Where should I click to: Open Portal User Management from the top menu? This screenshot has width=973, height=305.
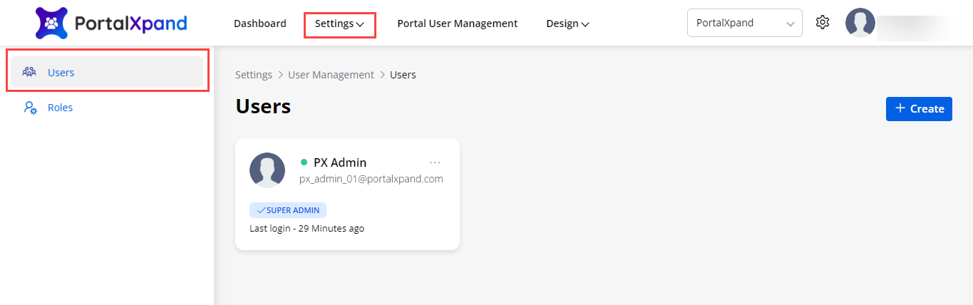457,24
